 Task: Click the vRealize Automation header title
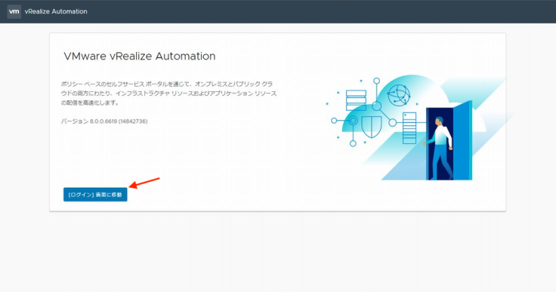pyautogui.click(x=56, y=11)
